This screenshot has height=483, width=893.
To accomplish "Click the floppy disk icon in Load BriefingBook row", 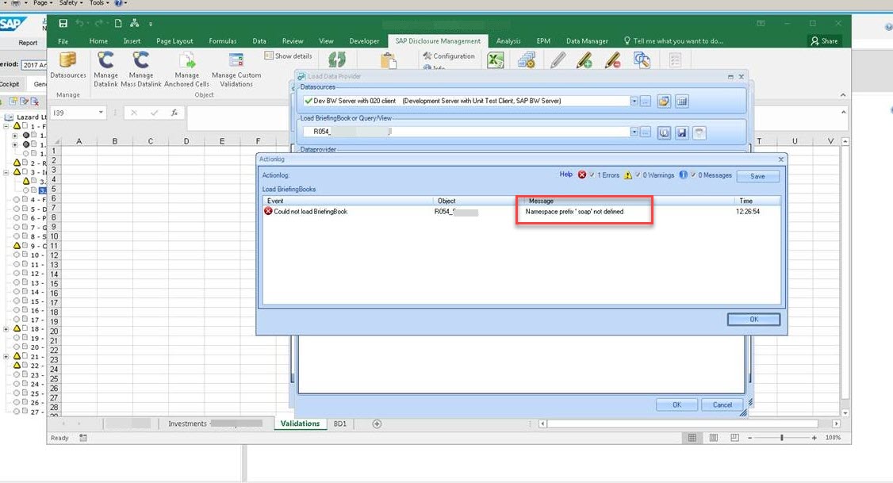I will pos(682,132).
